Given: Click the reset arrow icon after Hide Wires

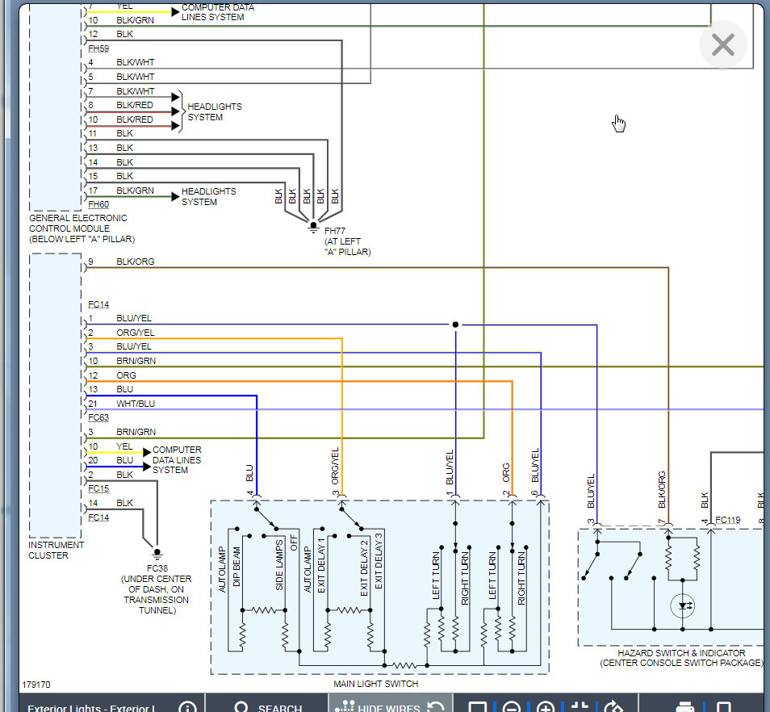Looking at the screenshot, I should 435,707.
